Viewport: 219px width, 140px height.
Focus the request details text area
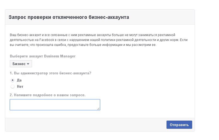pos(55,105)
